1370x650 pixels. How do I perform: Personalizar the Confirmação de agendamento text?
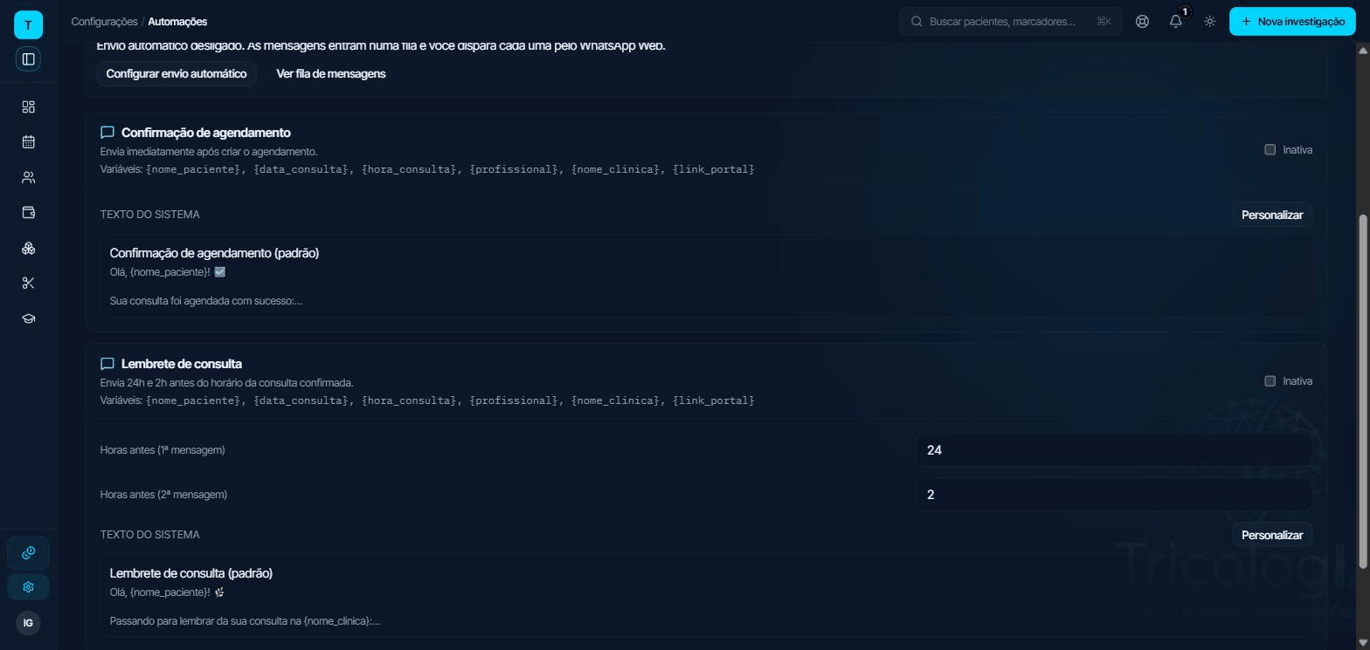coord(1272,215)
